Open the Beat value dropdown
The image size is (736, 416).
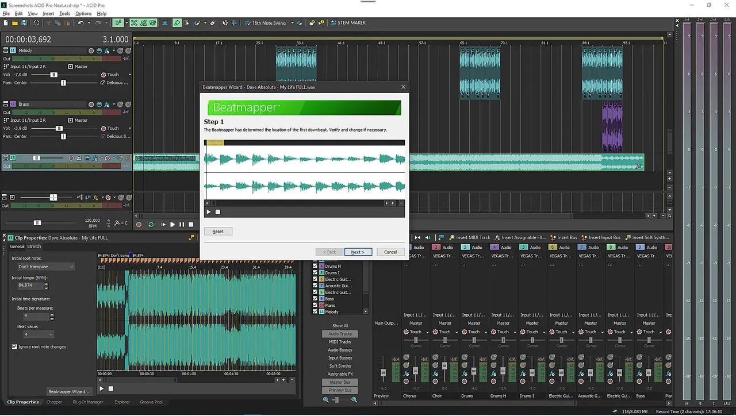tap(38, 334)
